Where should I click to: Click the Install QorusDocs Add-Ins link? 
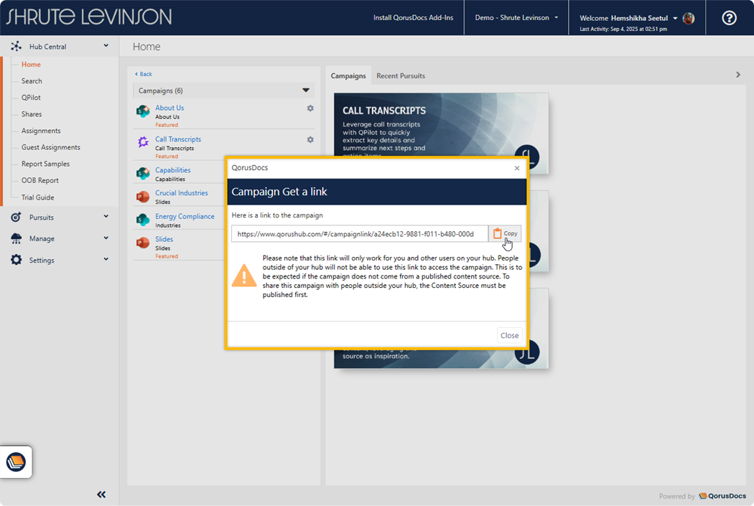click(413, 18)
